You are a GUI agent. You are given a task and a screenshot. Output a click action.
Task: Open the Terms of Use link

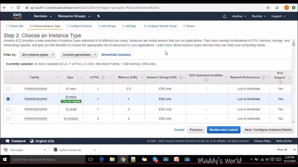coord(284,141)
